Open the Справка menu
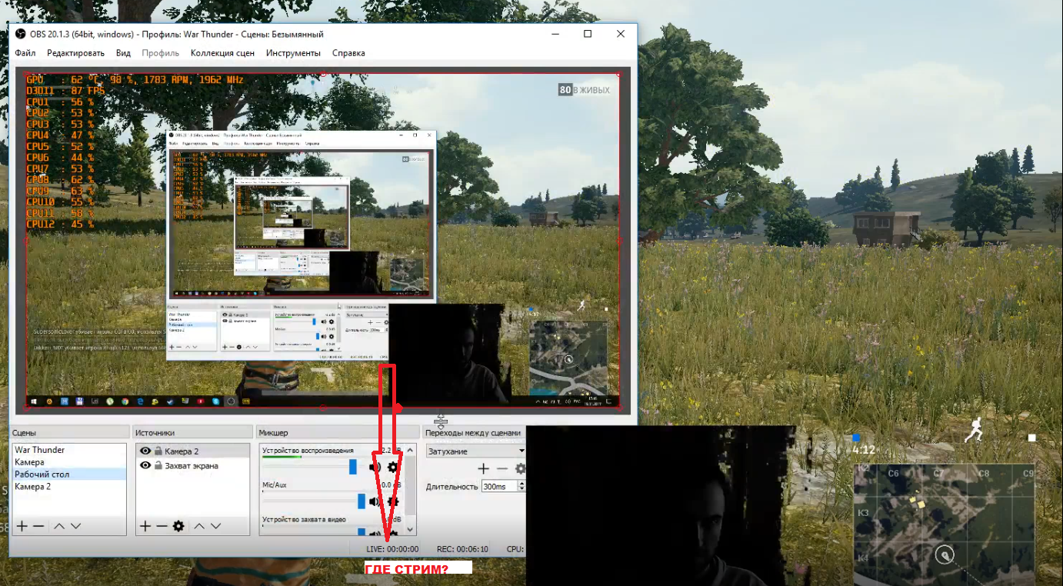The height and width of the screenshot is (586, 1063). [x=348, y=53]
